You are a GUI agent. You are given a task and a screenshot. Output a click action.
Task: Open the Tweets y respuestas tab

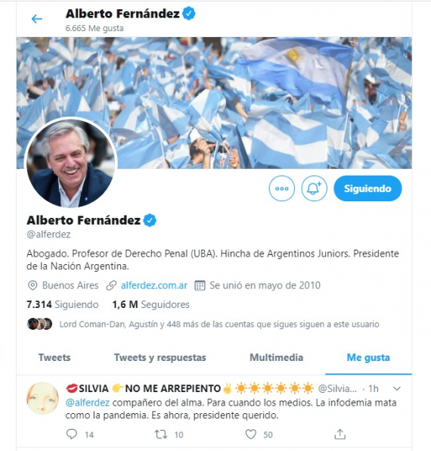[160, 357]
